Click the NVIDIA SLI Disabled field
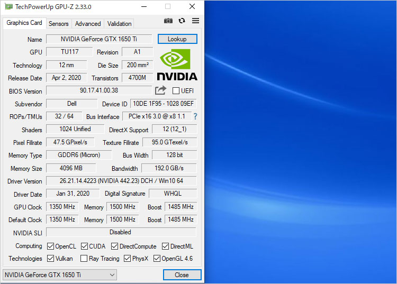The image size is (397, 284). point(121,232)
